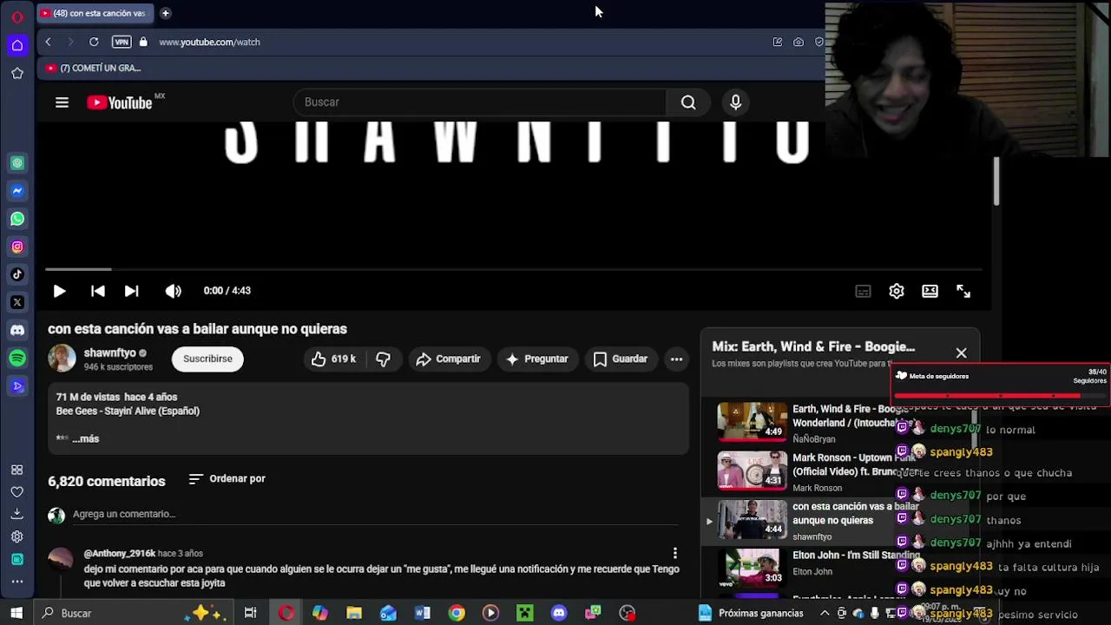Open the 'COMETÍ UN GRA...' bookmark

[x=94, y=68]
